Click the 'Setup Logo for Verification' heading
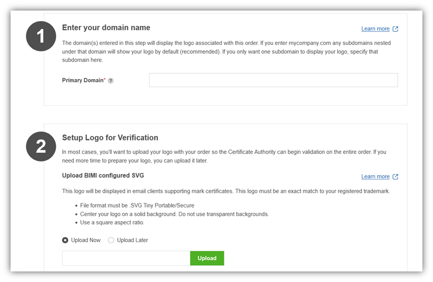The width and height of the screenshot is (433, 282). pos(110,137)
